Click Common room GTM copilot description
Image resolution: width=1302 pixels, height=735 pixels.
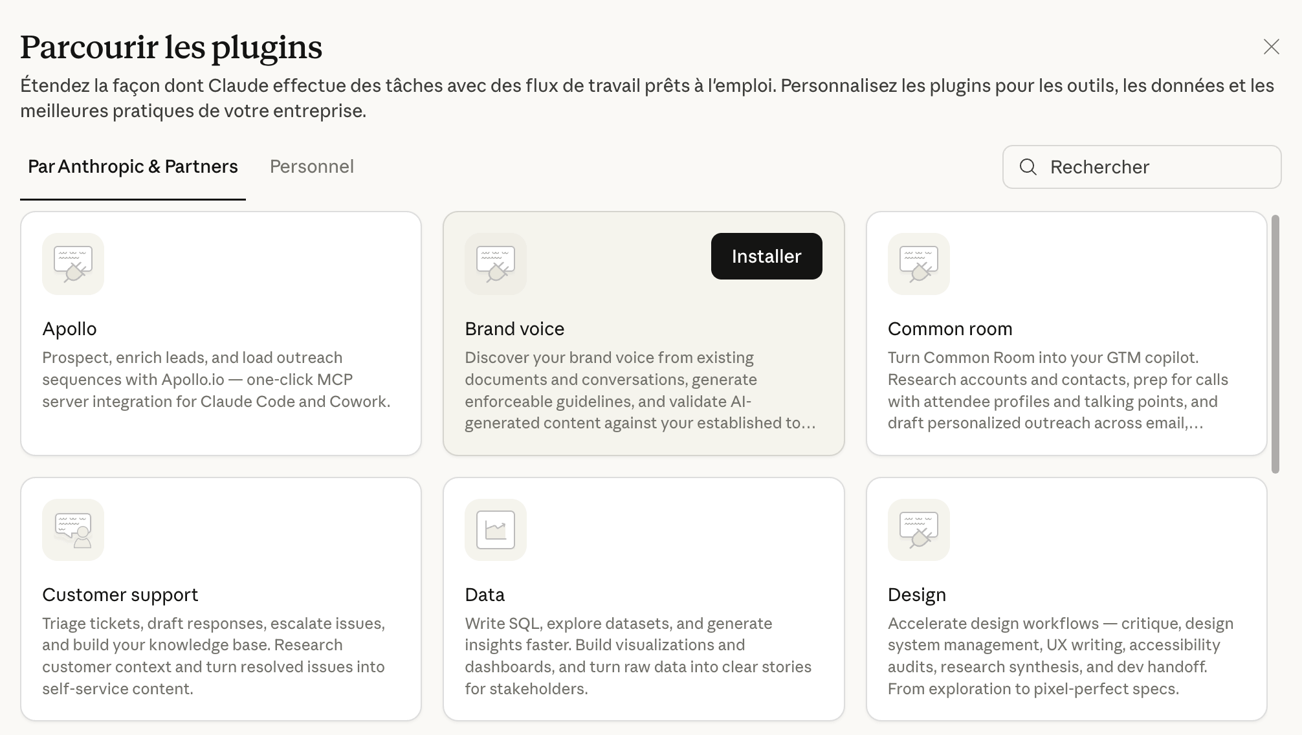coord(1057,390)
